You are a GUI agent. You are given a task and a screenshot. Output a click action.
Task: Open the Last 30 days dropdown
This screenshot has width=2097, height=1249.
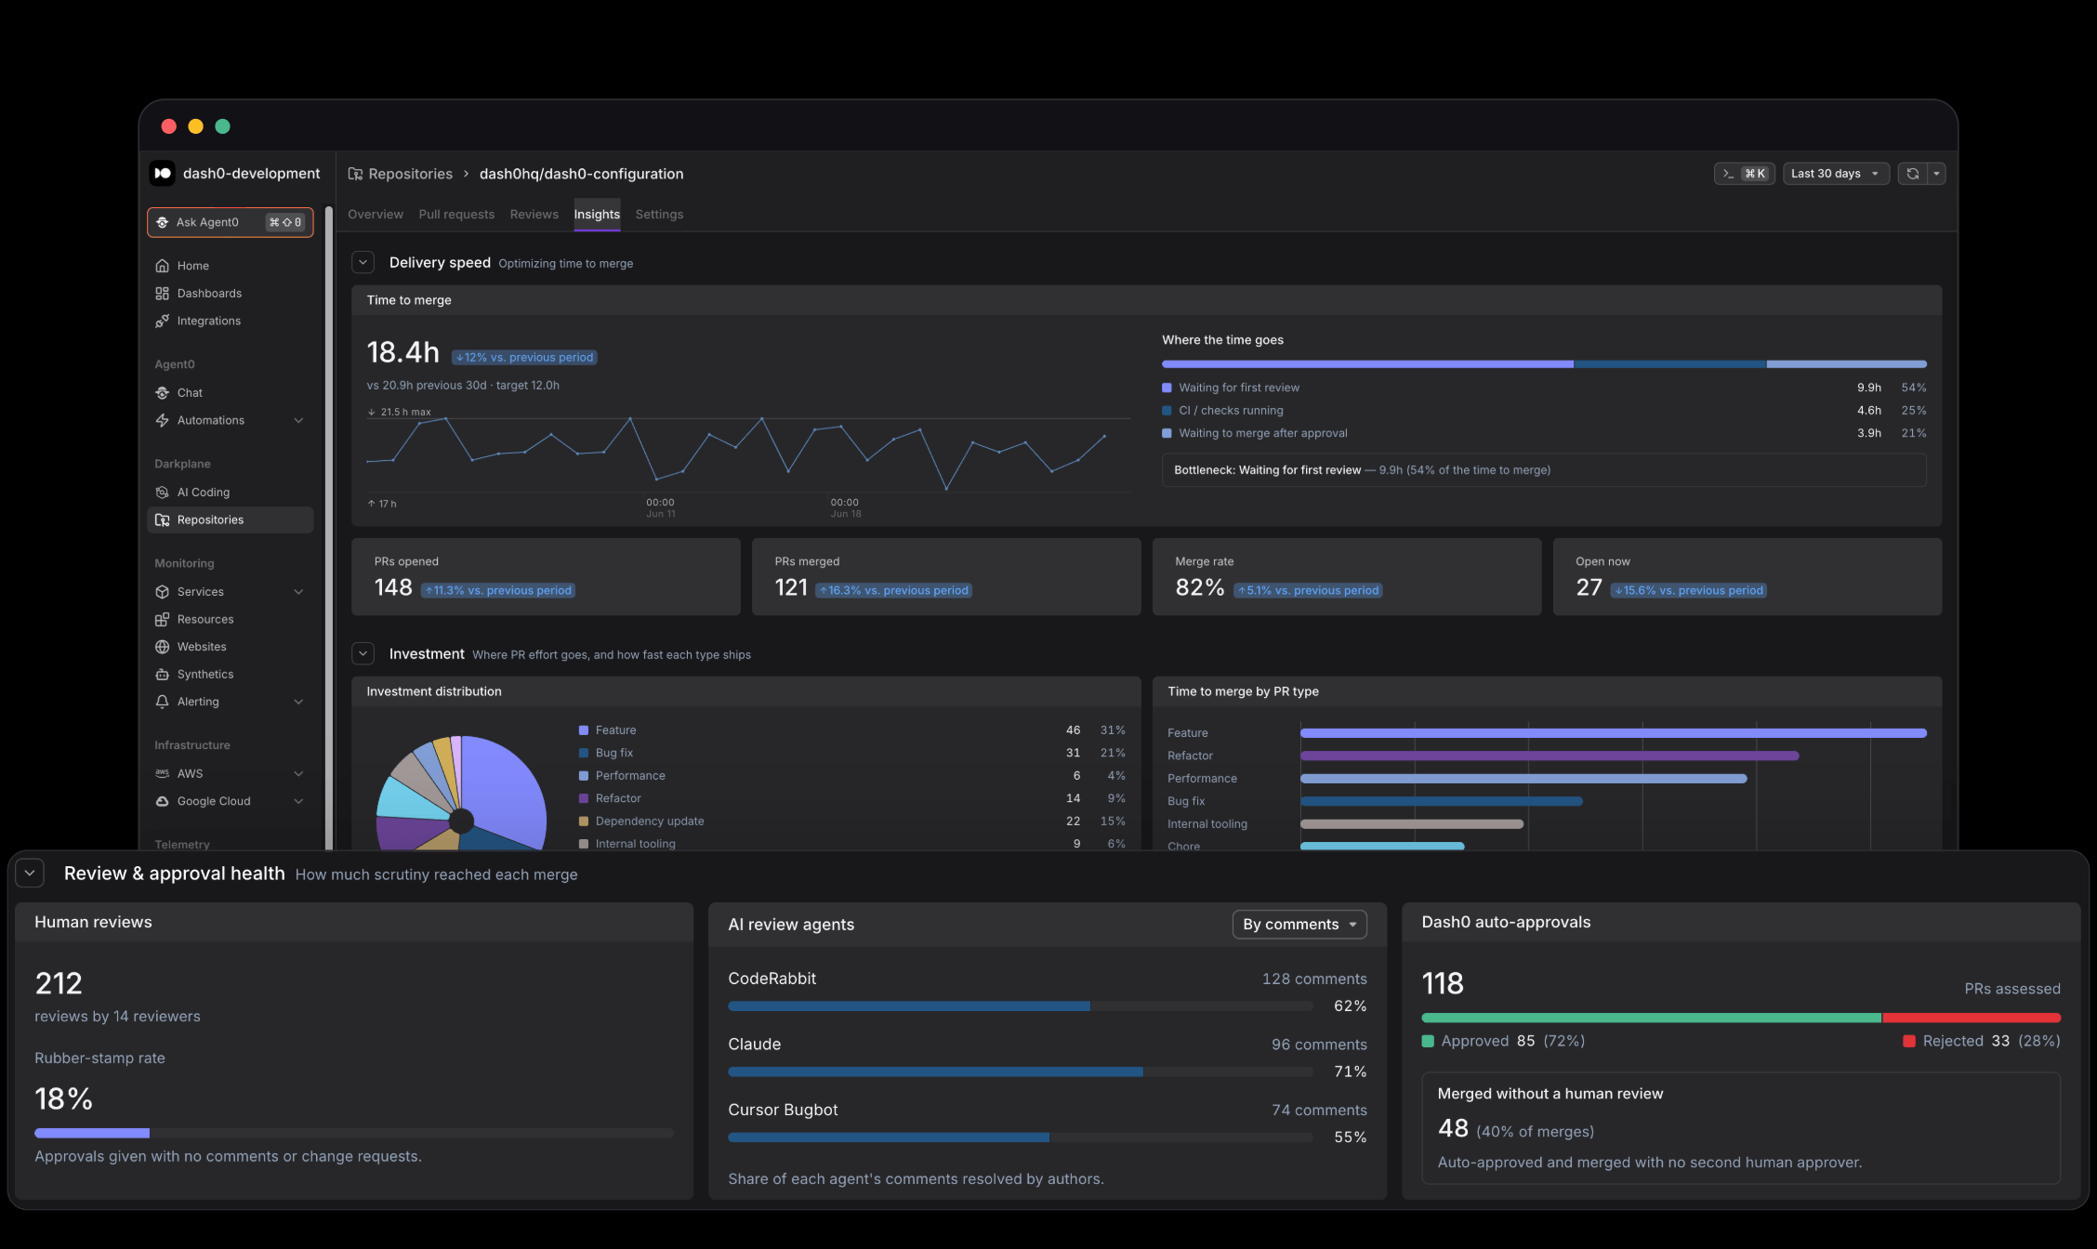pyautogui.click(x=1835, y=174)
